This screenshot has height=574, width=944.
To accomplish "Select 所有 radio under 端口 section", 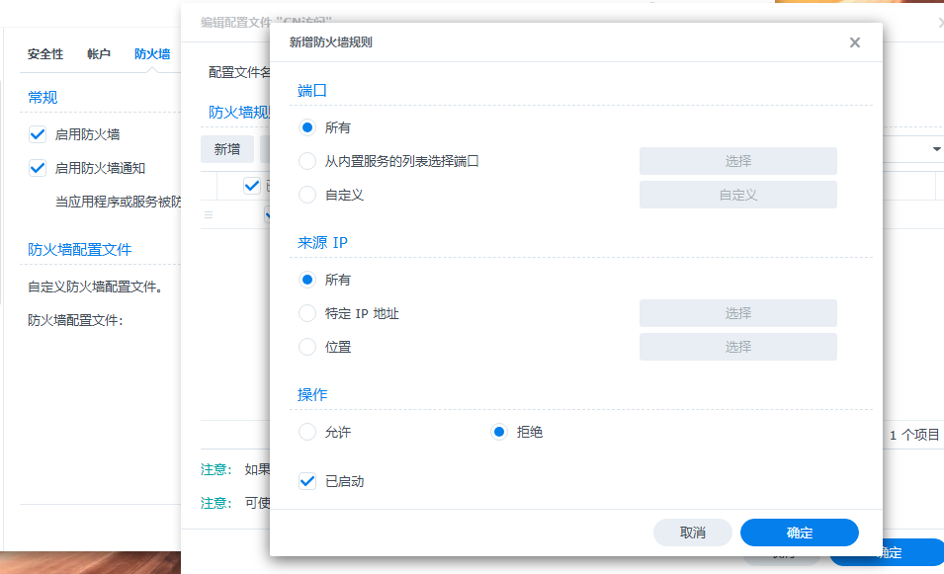I will click(307, 127).
